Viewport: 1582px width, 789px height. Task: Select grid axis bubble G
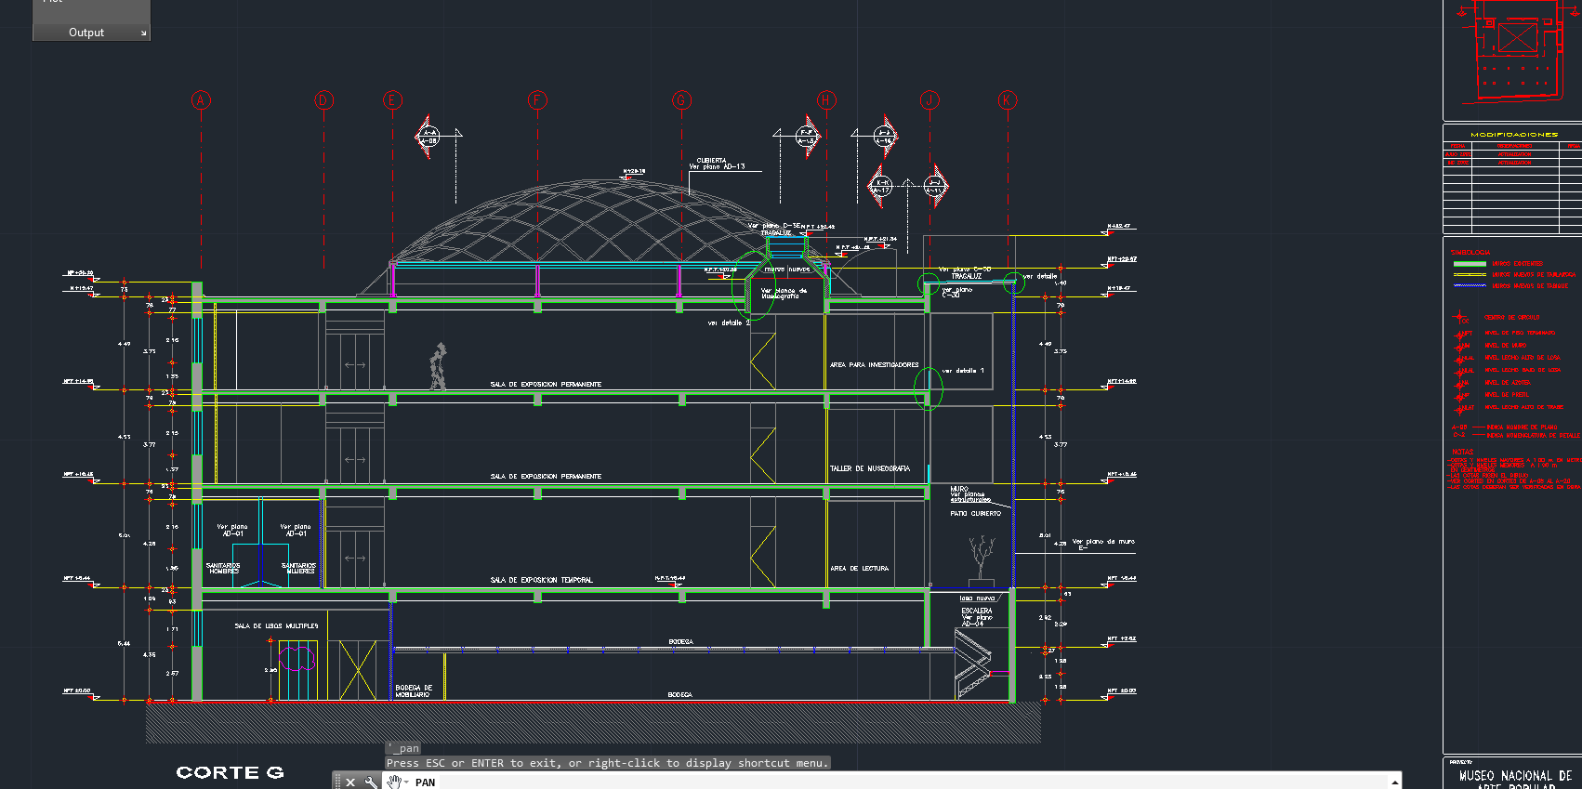click(x=681, y=100)
